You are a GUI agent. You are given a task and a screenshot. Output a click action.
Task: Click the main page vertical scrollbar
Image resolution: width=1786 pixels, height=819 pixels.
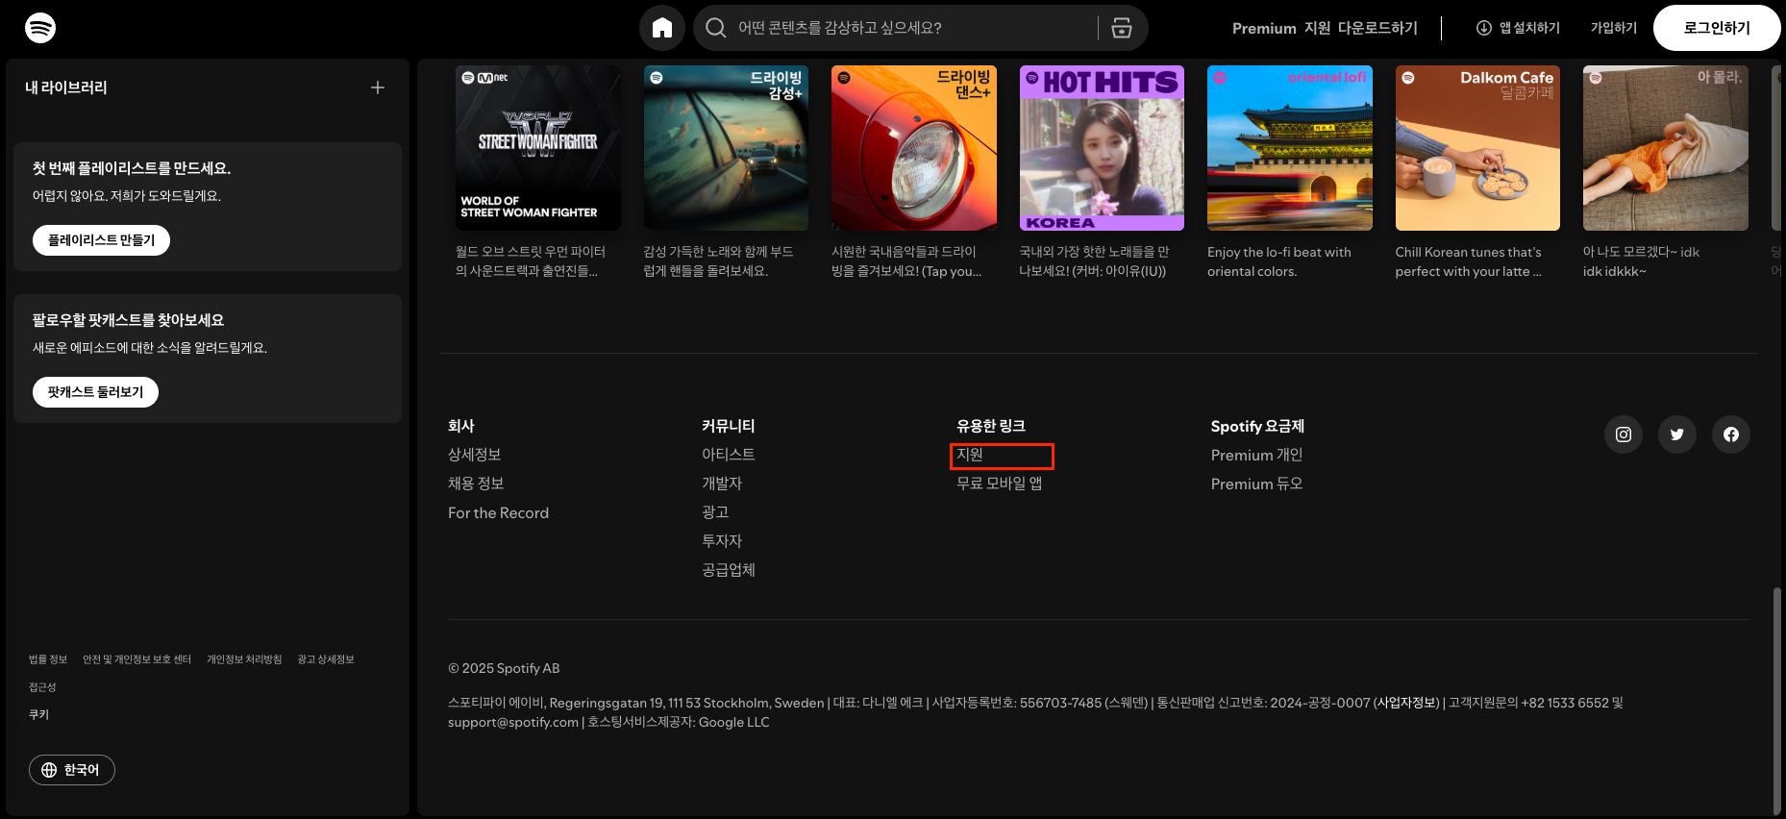(x=1777, y=701)
